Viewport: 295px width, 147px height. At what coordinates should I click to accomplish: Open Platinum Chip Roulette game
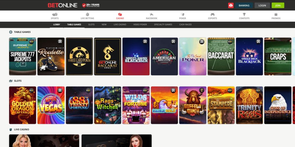pyautogui.click(x=51, y=56)
